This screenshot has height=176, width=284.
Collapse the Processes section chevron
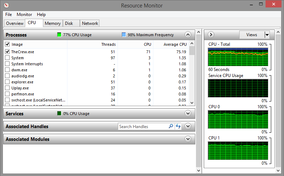[188, 34]
